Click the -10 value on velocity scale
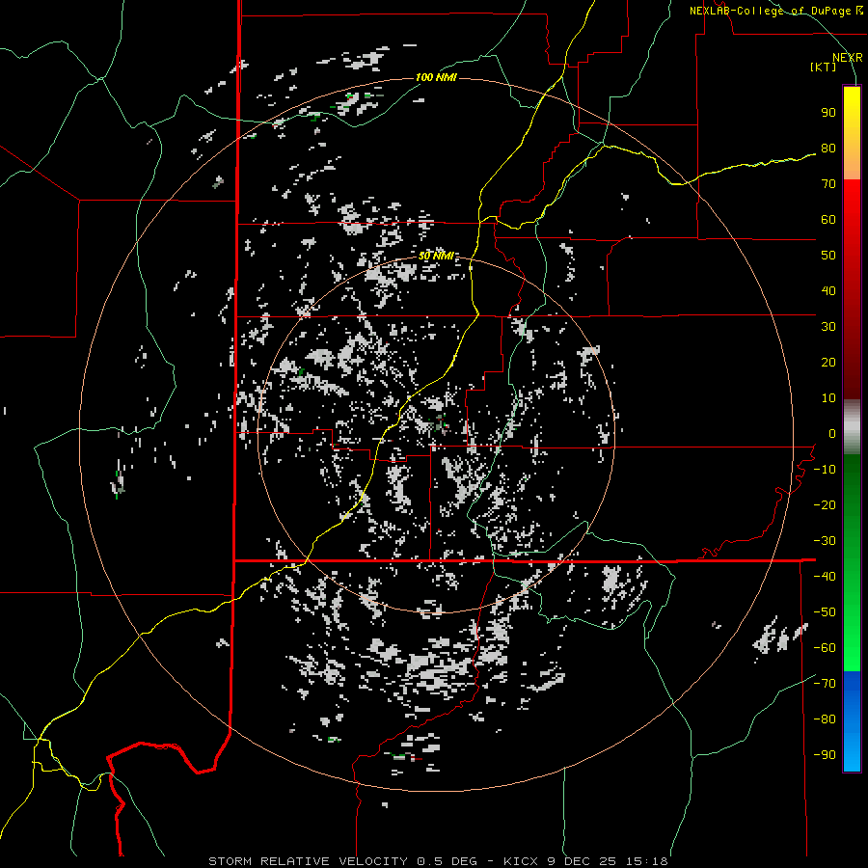Viewport: 868px width, 868px height. pos(825,470)
